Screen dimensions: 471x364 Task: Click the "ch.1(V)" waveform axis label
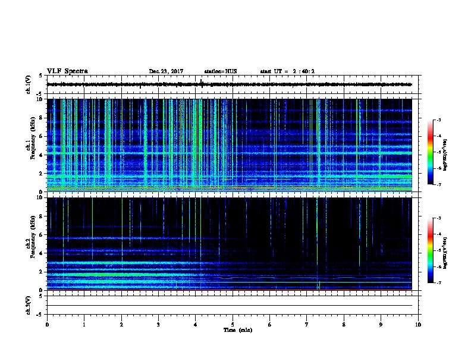coord(29,84)
